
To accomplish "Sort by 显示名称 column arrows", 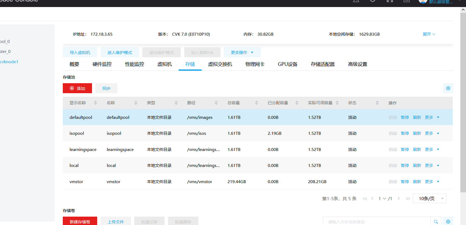I will (x=95, y=103).
